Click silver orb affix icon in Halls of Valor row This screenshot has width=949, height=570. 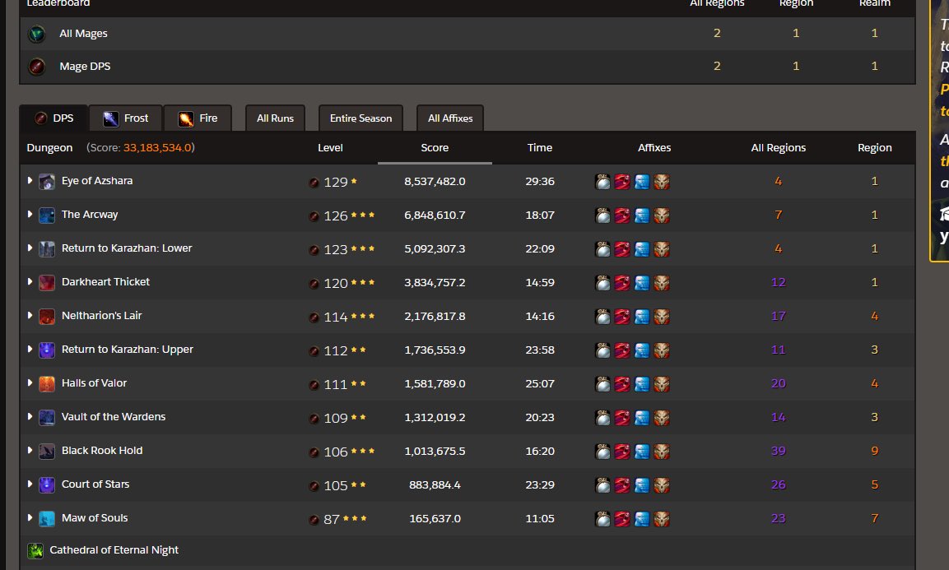click(602, 384)
